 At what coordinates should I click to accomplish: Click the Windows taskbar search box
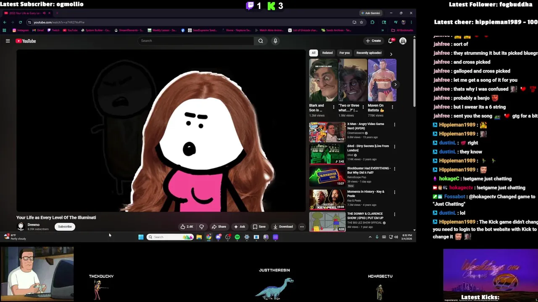coord(170,237)
